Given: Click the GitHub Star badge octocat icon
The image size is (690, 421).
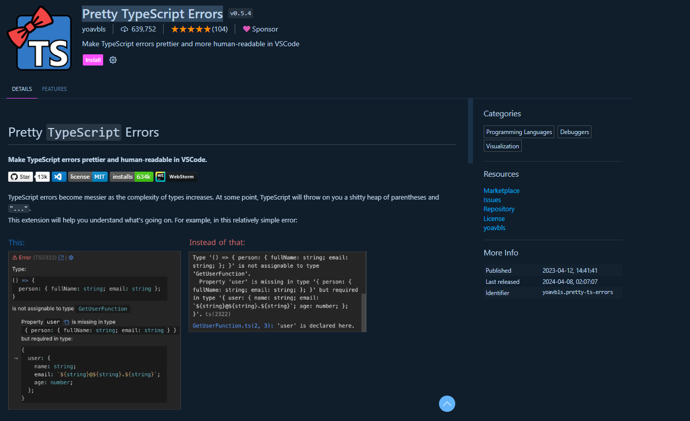Looking at the screenshot, I should (14, 176).
